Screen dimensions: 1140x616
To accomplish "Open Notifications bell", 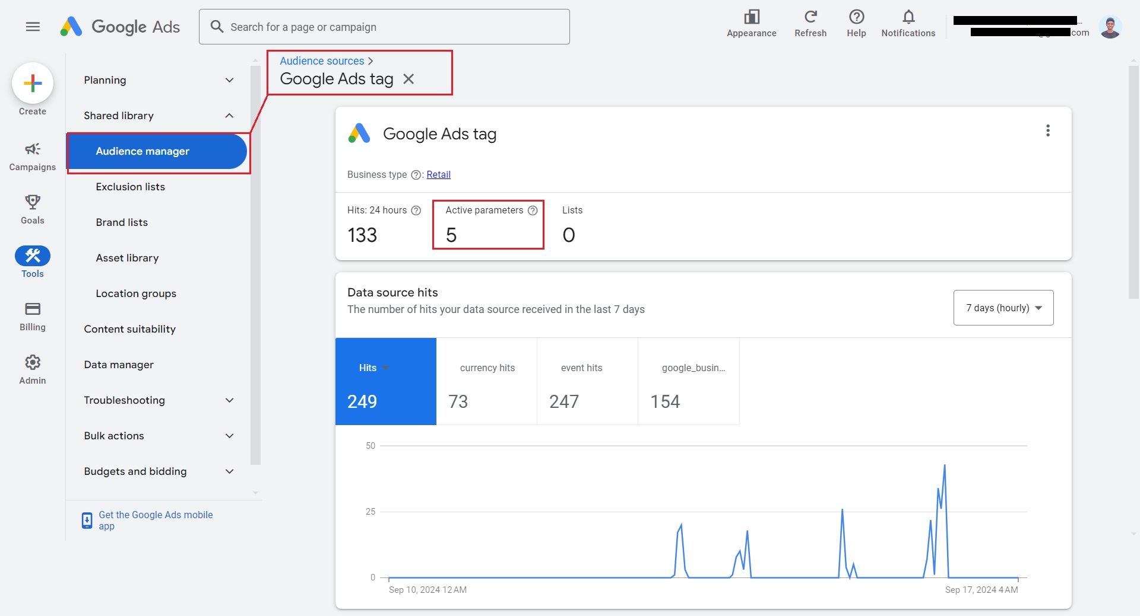I will coord(908,24).
